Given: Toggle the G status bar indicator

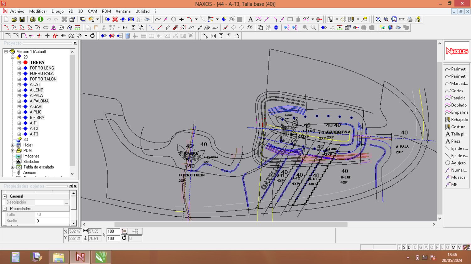Looking at the screenshot, I should pyautogui.click(x=420, y=247).
